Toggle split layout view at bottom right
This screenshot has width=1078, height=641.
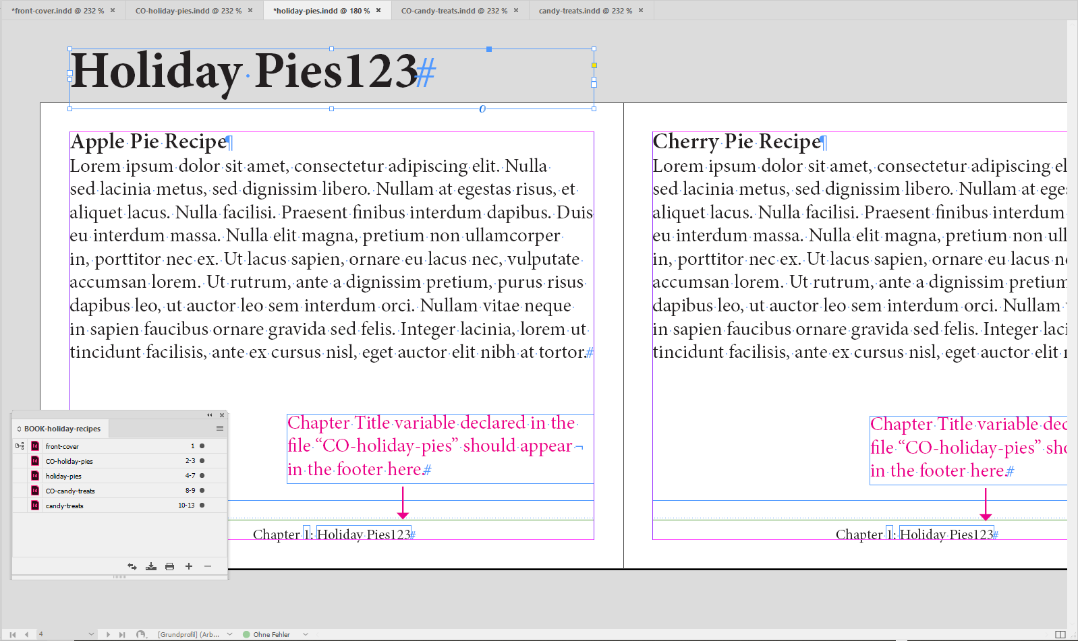pyautogui.click(x=1060, y=634)
